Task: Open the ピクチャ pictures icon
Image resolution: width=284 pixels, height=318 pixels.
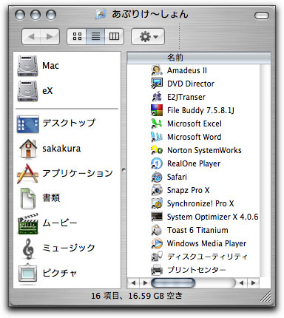Action: [x=28, y=273]
